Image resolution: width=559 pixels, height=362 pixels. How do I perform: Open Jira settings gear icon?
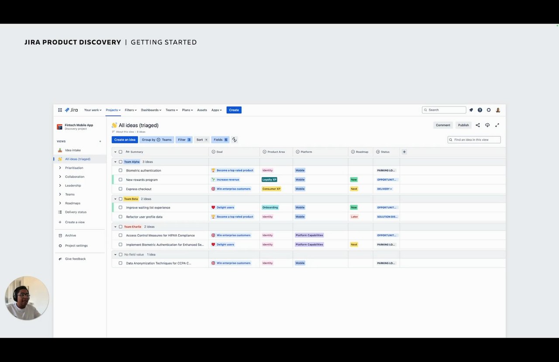tap(489, 110)
